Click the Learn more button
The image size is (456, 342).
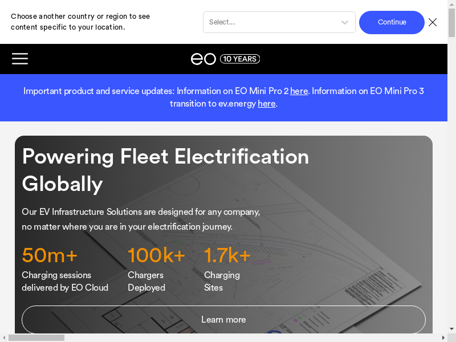223,320
